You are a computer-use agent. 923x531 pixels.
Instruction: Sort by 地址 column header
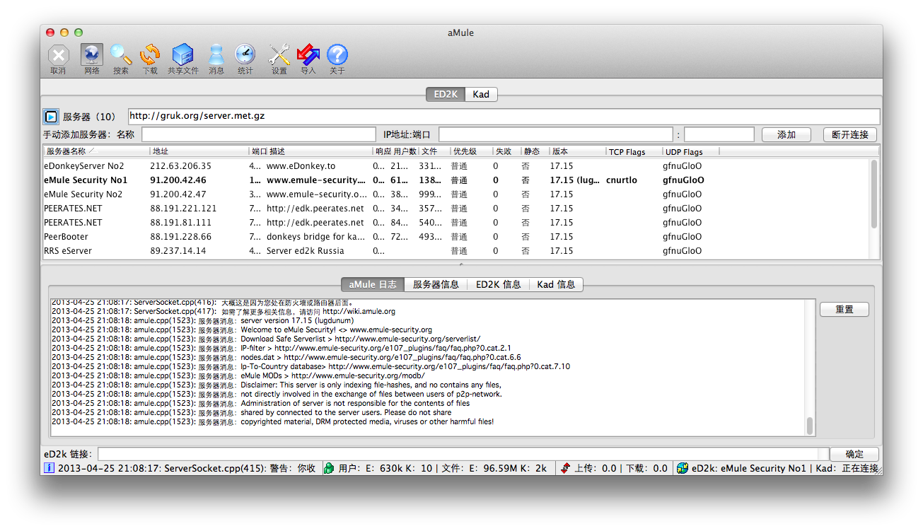click(199, 151)
